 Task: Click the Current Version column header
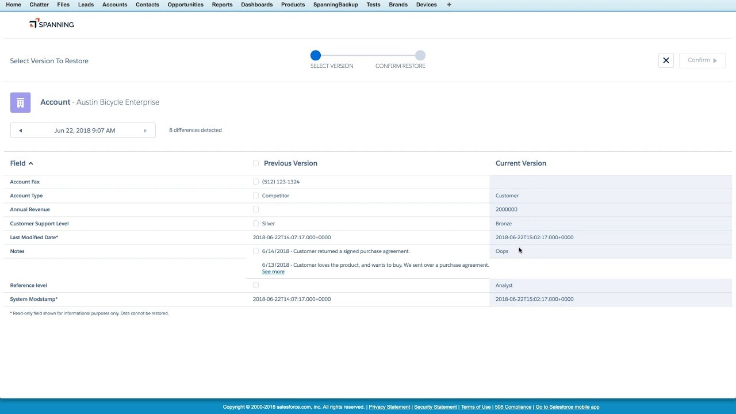521,163
